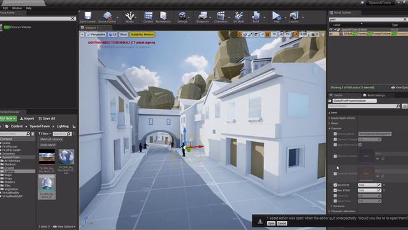This screenshot has width=408, height=230.
Task: Click the Content toolbar icon
Action: 148,16
